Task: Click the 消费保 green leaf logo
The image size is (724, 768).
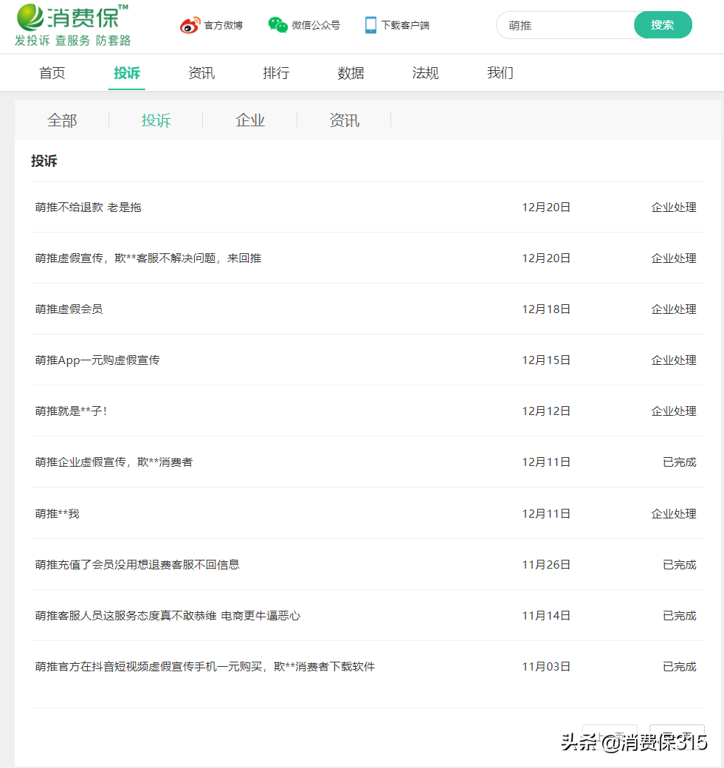Action: 30,17
